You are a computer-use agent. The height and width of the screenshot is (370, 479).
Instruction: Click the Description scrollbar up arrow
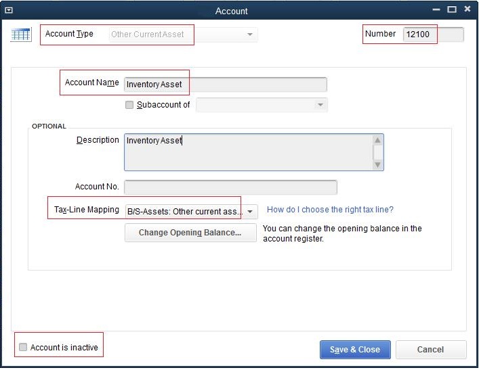click(x=377, y=140)
